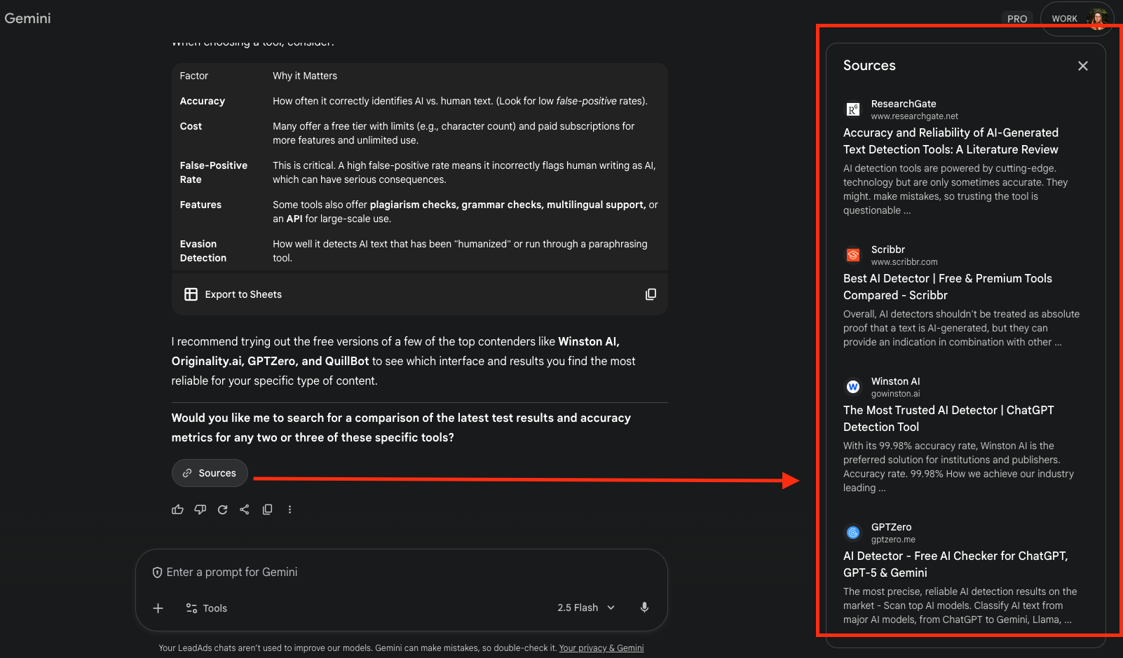Activate the voice input microphone
1123x658 pixels.
pos(644,608)
